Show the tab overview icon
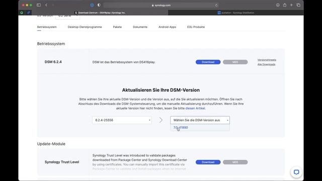322x181 pixels. pos(298,5)
